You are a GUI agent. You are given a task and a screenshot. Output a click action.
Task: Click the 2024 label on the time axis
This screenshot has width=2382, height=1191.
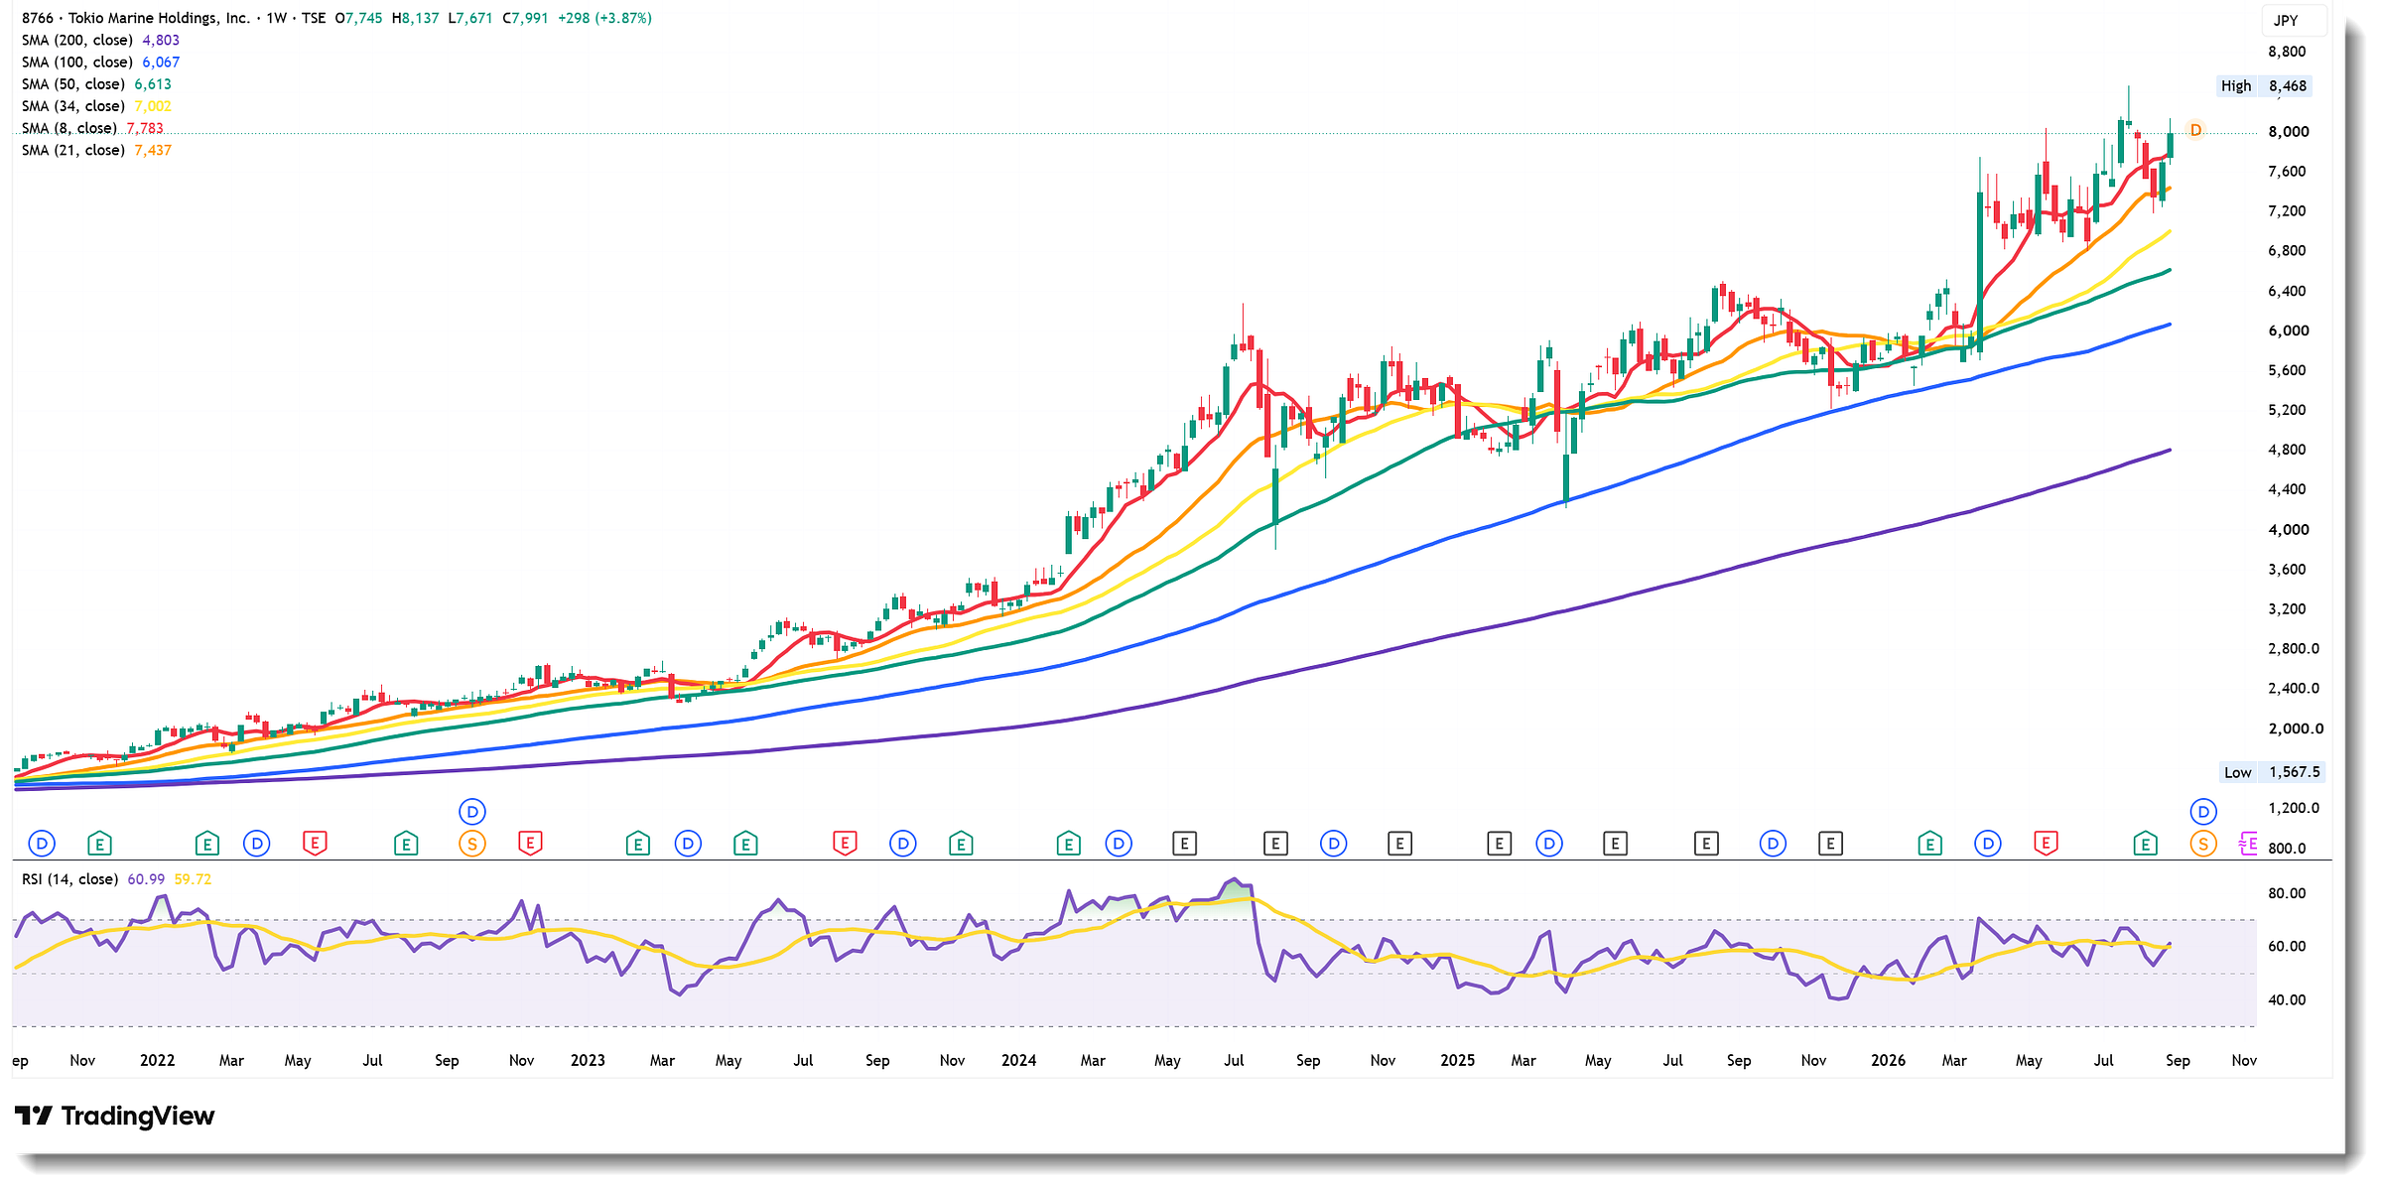(1018, 1061)
